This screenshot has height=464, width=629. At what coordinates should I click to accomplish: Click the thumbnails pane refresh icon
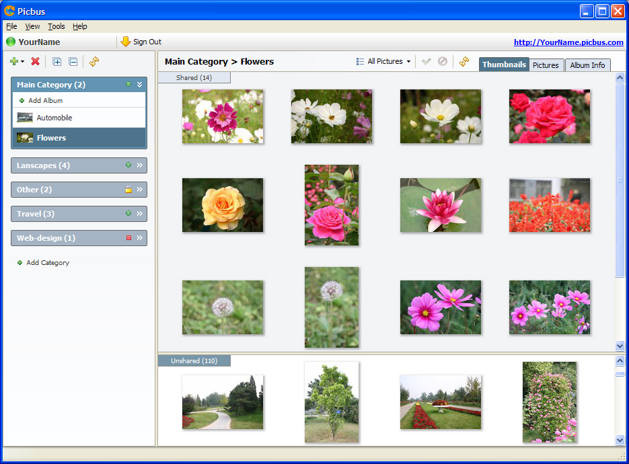click(x=464, y=61)
